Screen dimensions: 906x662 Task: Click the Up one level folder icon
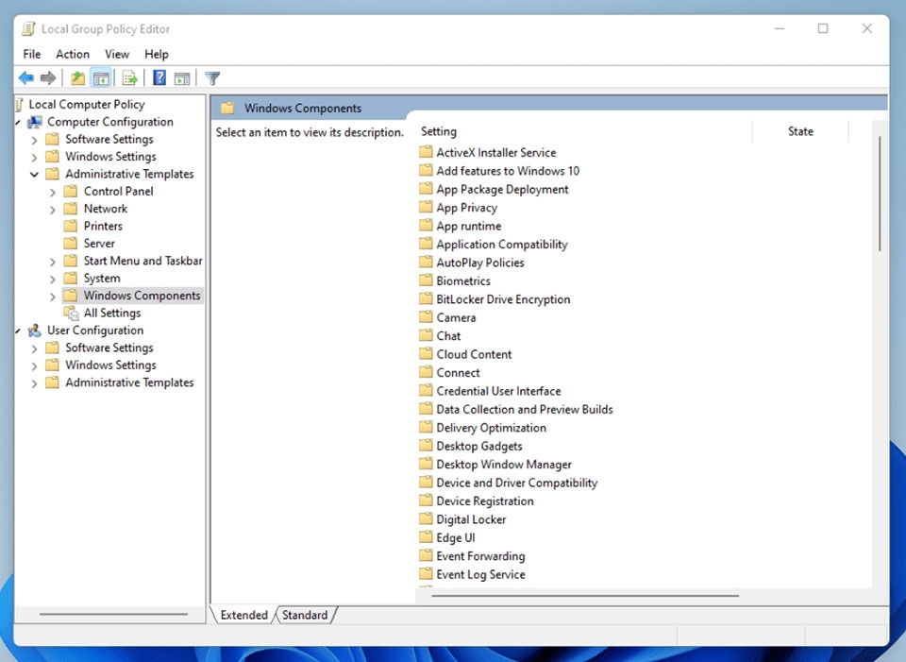click(77, 77)
